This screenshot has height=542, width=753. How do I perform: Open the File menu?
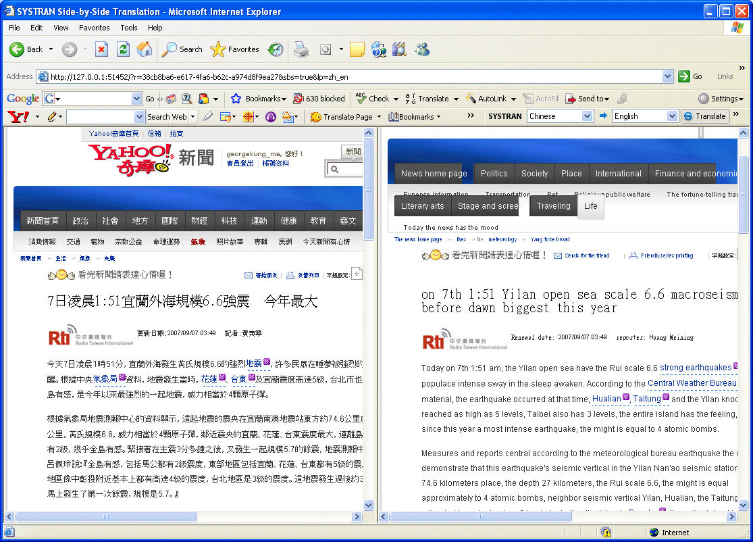(14, 28)
